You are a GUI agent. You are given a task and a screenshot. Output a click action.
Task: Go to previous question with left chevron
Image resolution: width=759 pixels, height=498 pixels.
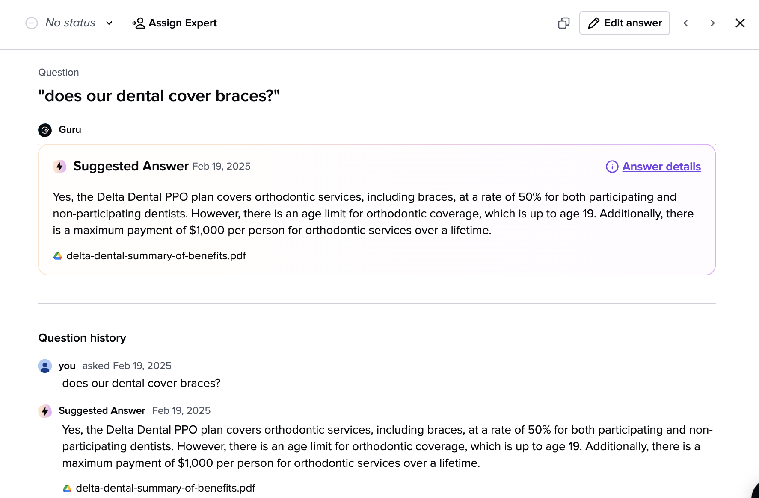685,23
